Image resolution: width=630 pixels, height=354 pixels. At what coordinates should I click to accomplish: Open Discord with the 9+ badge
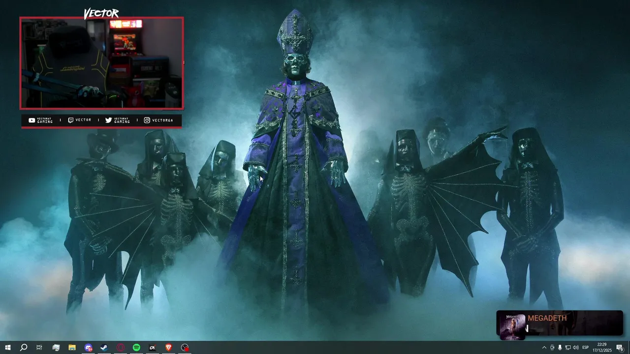tap(88, 348)
